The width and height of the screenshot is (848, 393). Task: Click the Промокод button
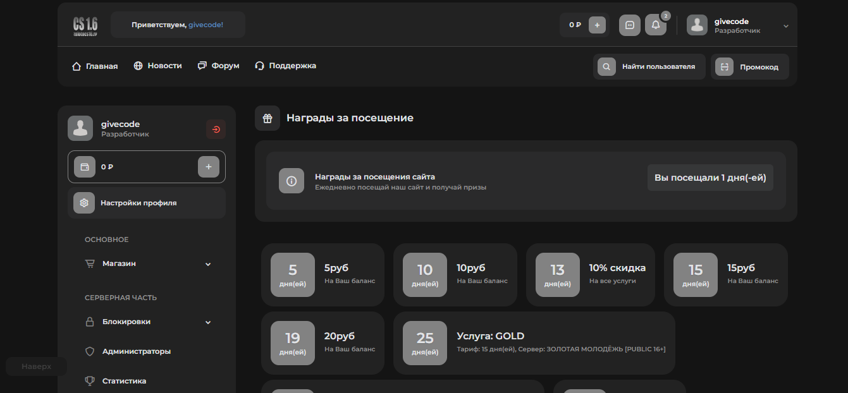pos(750,67)
